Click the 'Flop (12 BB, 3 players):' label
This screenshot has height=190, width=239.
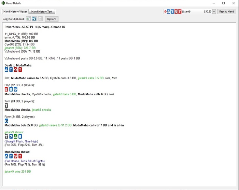[x=19, y=85]
